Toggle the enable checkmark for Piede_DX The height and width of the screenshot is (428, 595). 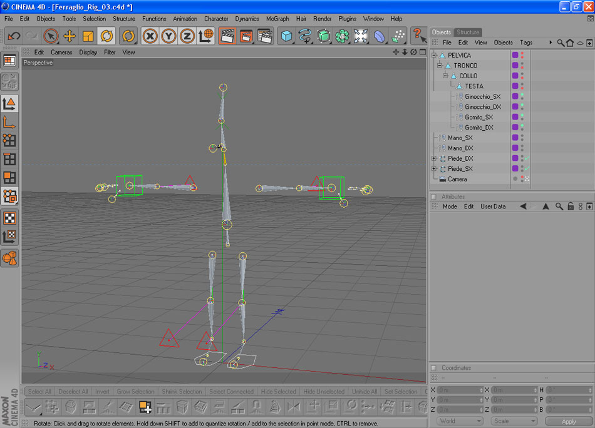coord(528,158)
